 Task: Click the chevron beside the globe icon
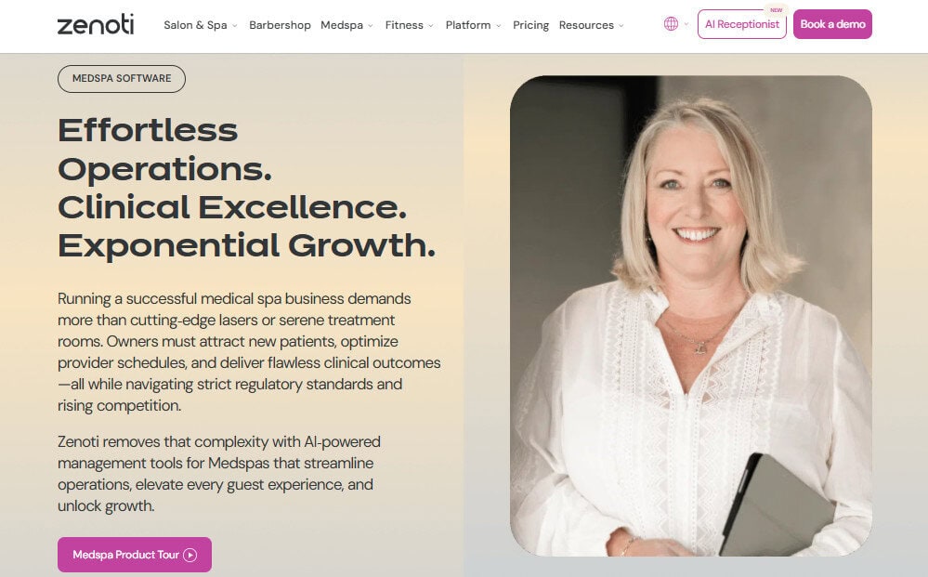[686, 25]
